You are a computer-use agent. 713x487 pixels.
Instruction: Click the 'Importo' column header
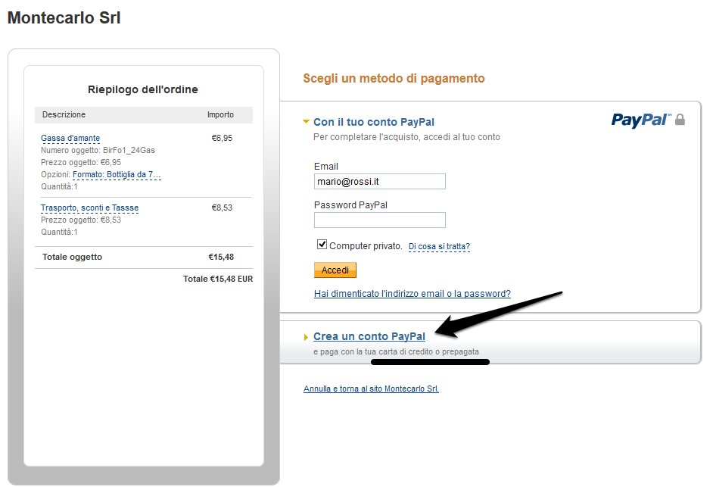220,115
